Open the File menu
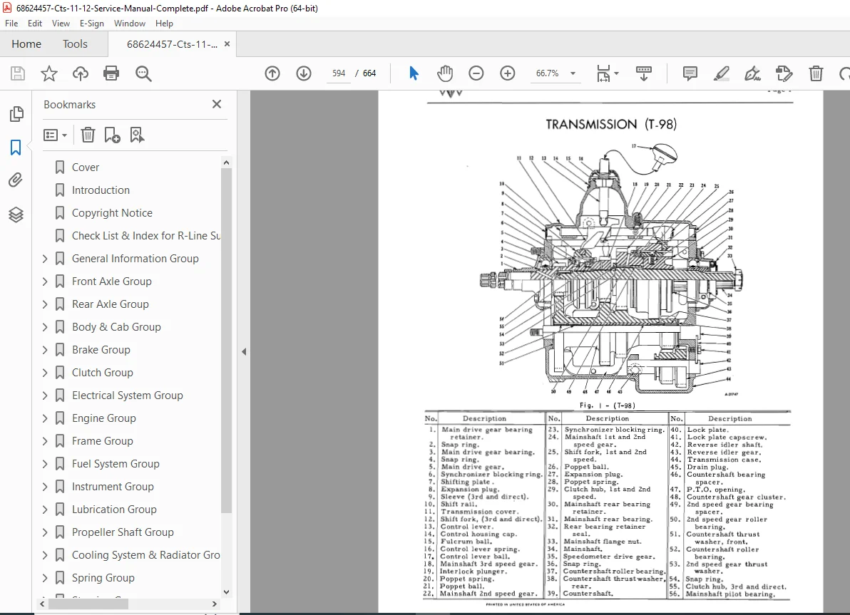 pyautogui.click(x=11, y=24)
